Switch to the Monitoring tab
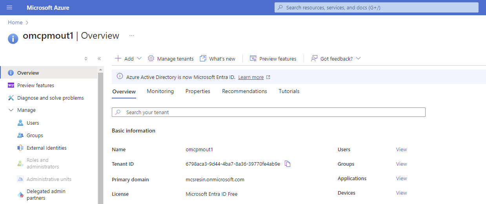This screenshot has width=486, height=204. pos(160,91)
